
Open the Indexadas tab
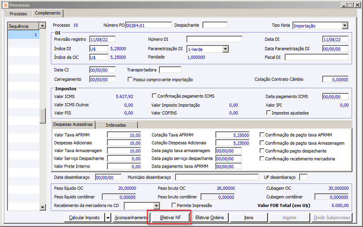tap(116, 125)
